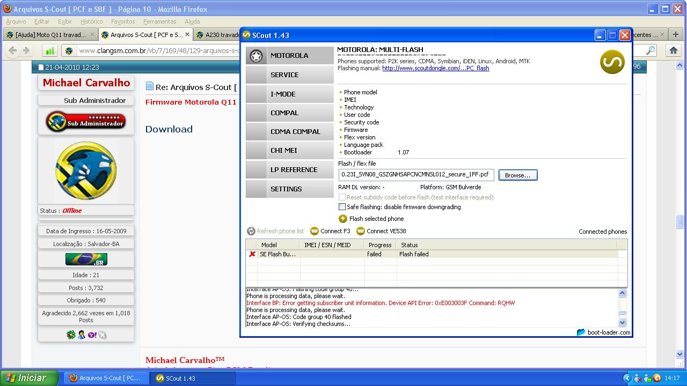Screen dimensions: 687x386
Task: Click the Sonic avatar image in forum post
Action: coord(86,171)
